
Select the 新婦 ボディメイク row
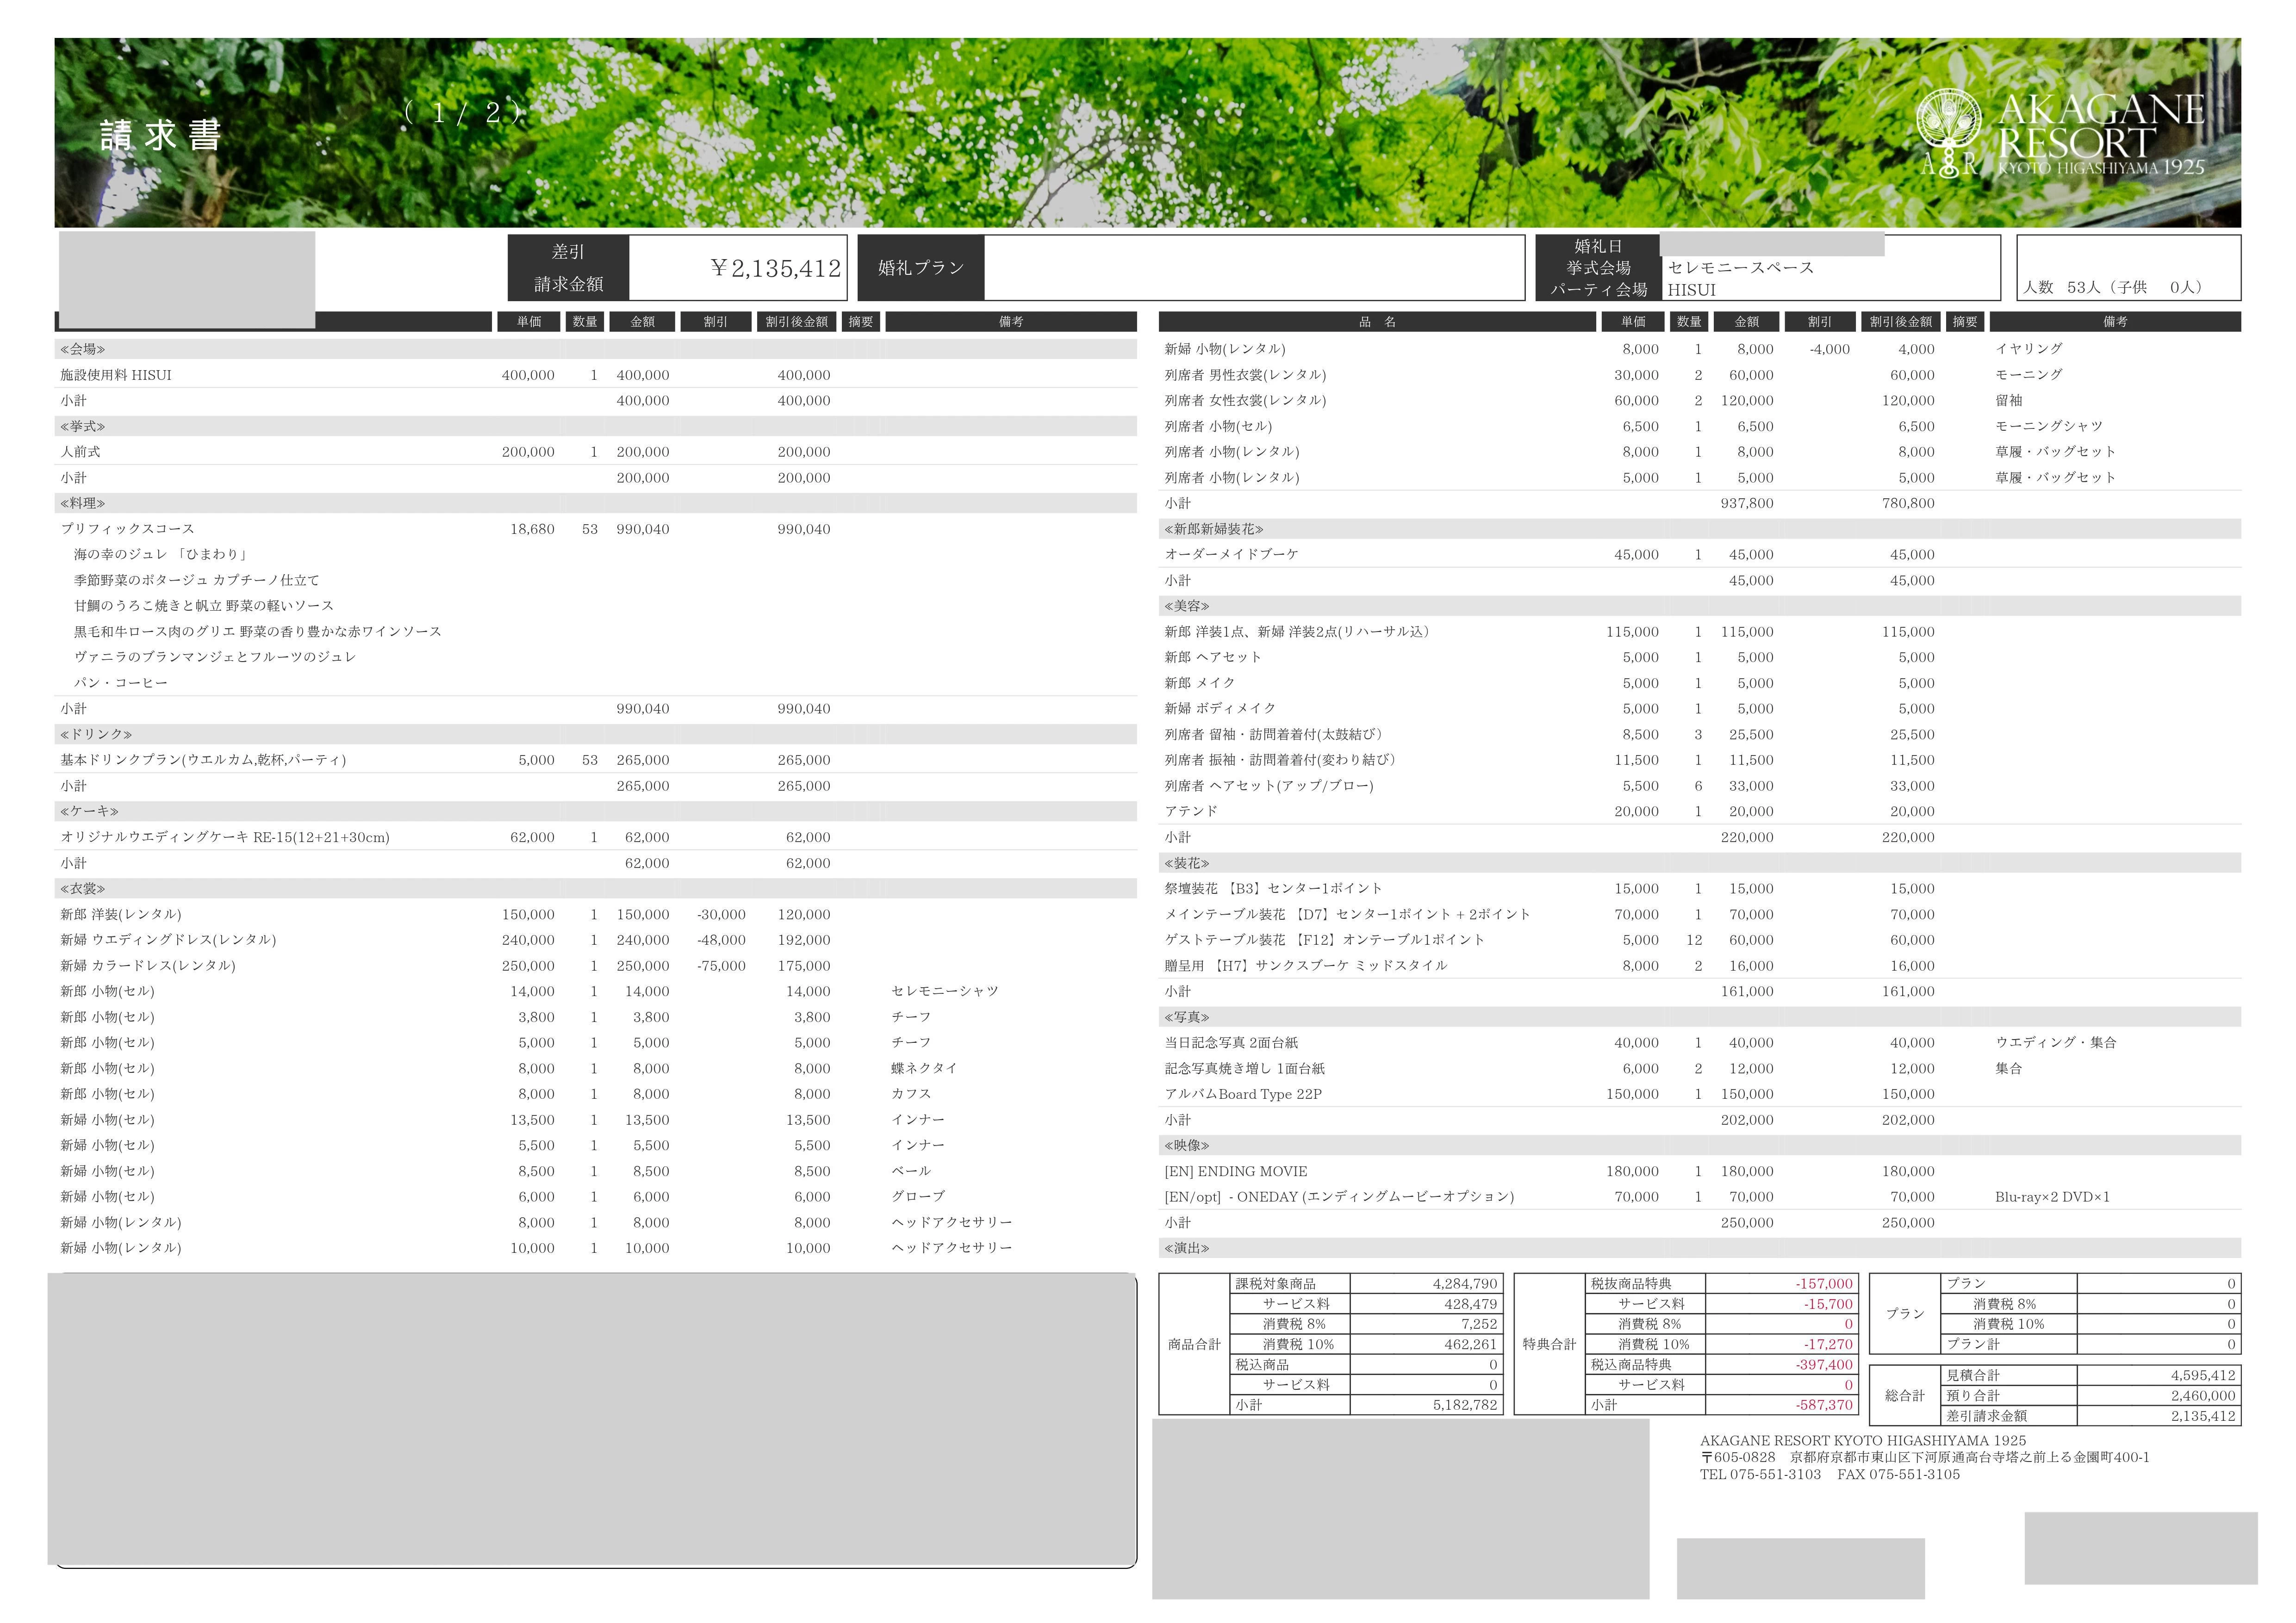pos(1700,709)
